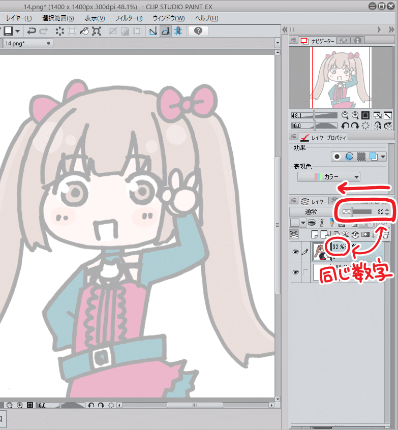Image resolution: width=398 pixels, height=430 pixels.
Task: Open the ウィンドウ(W) menu
Action: pos(169,18)
